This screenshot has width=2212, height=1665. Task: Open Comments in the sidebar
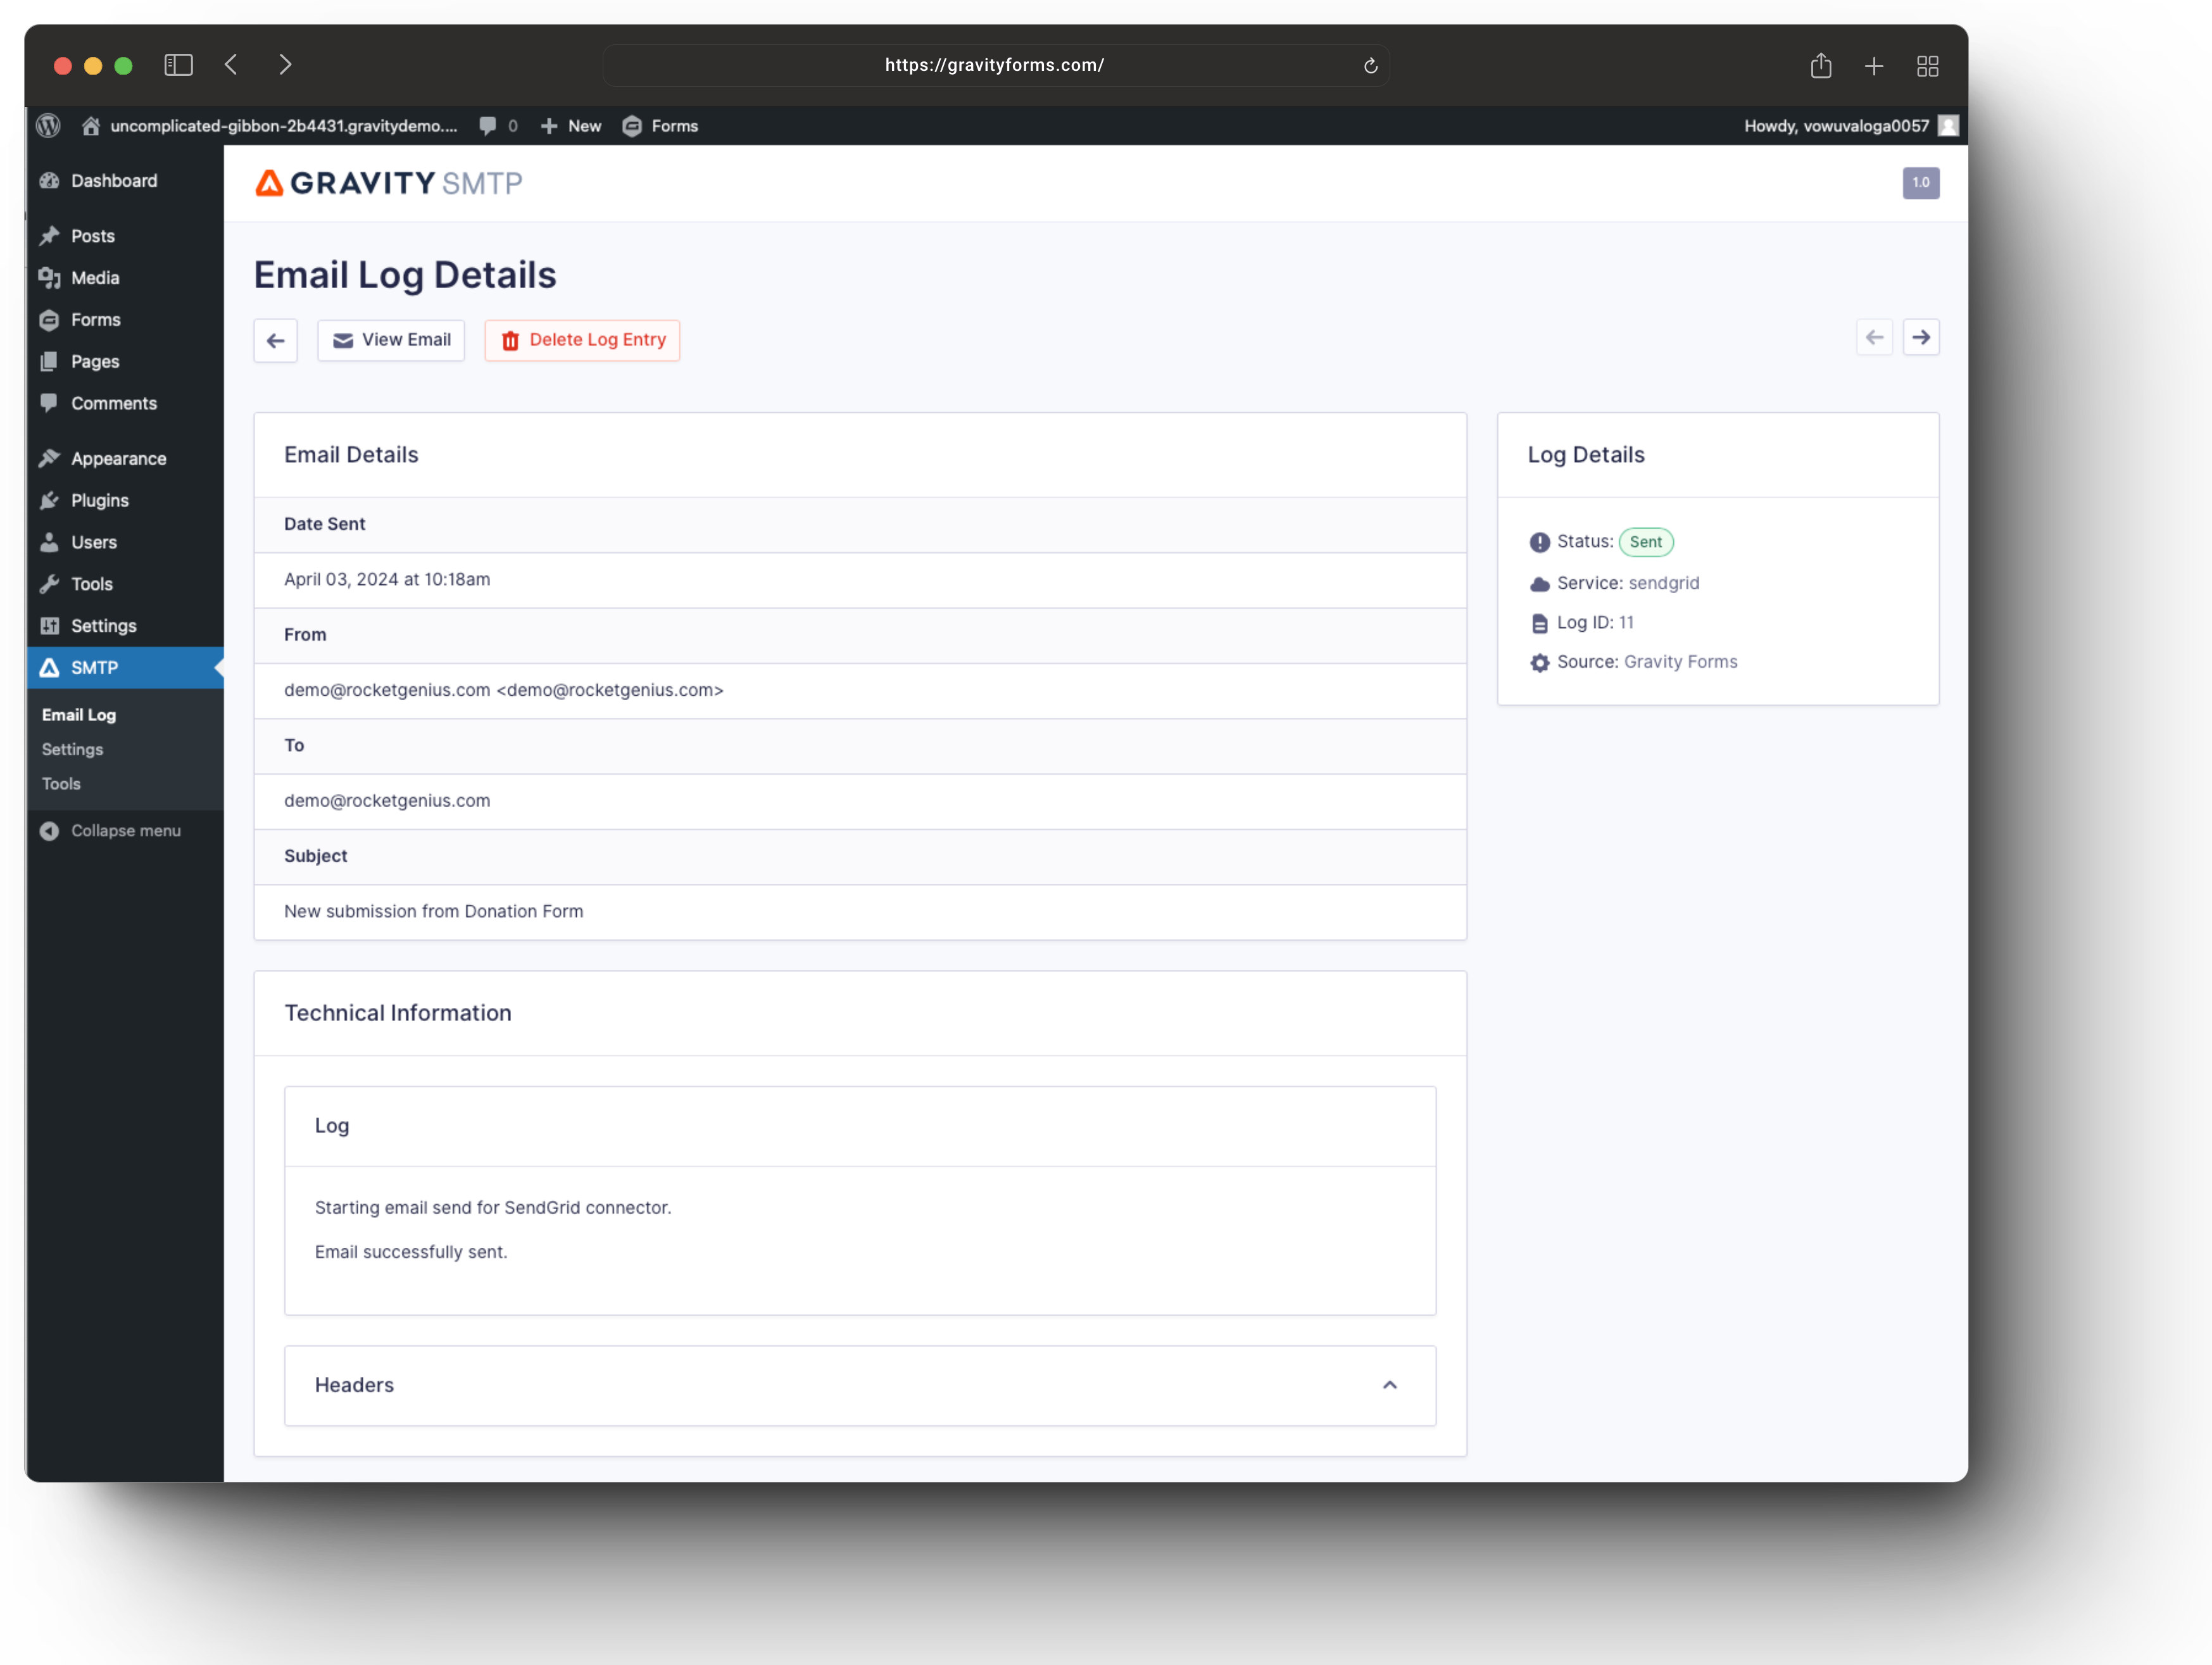[x=114, y=404]
